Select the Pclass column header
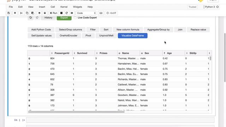Viewport: 226px width, 127px height. tap(106, 53)
